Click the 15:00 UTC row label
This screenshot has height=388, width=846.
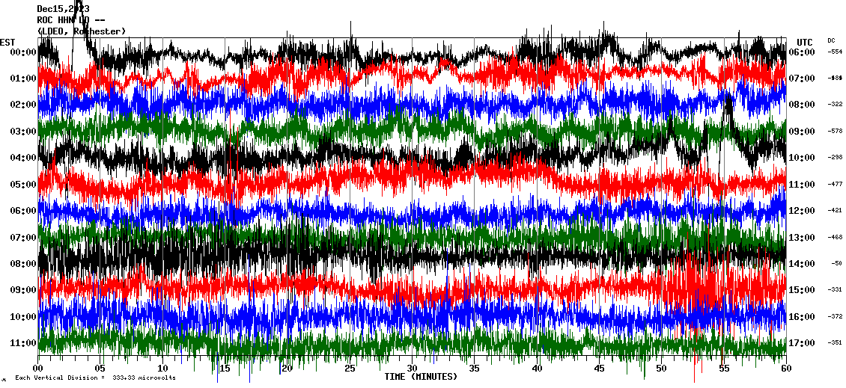(802, 290)
